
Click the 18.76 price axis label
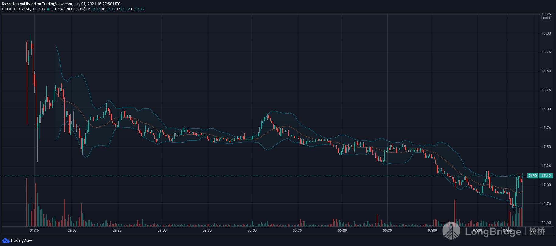[x=546, y=52]
